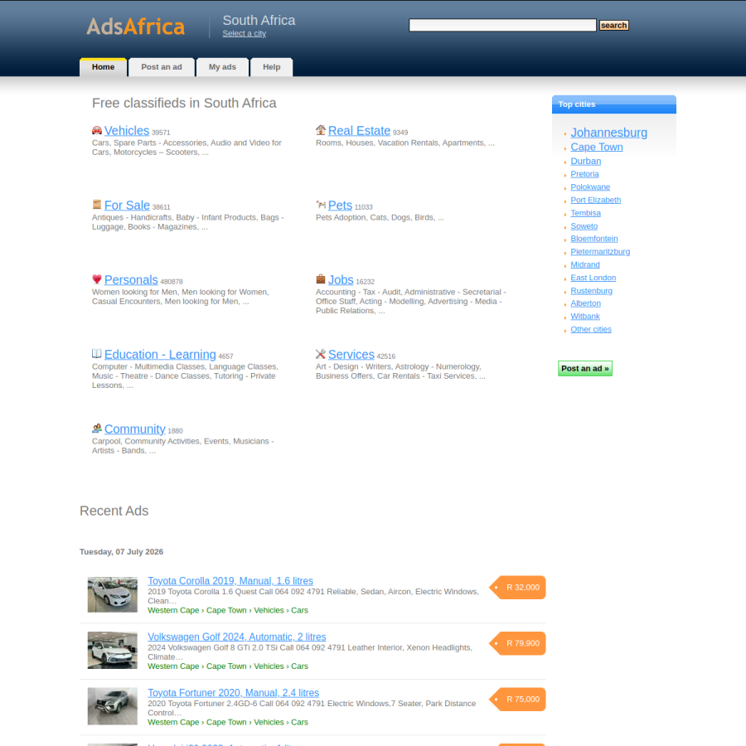Open the Real Estate category
746x746 pixels.
tap(359, 131)
